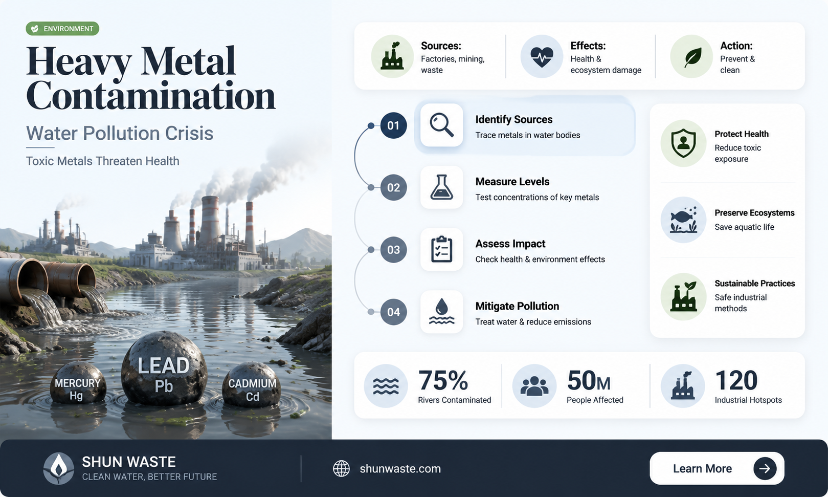The height and width of the screenshot is (497, 828).
Task: Click the SHUN WASTE brand name
Action: (x=129, y=462)
